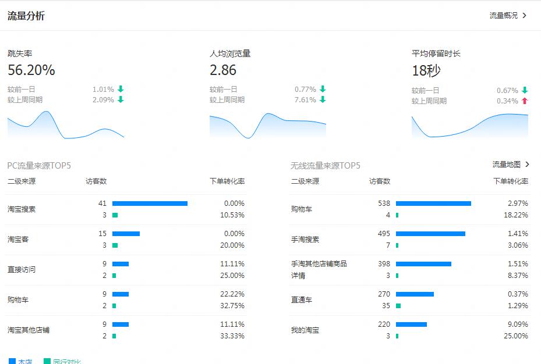
Task: Click the 人均浏览量 2.86 value
Action: click(x=223, y=70)
